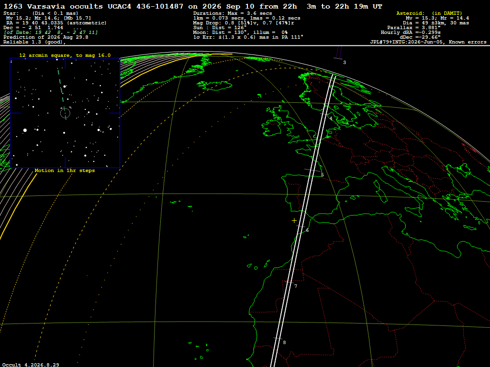Select minute marker 6 on the path
The height and width of the screenshot is (367, 490).
click(x=308, y=230)
